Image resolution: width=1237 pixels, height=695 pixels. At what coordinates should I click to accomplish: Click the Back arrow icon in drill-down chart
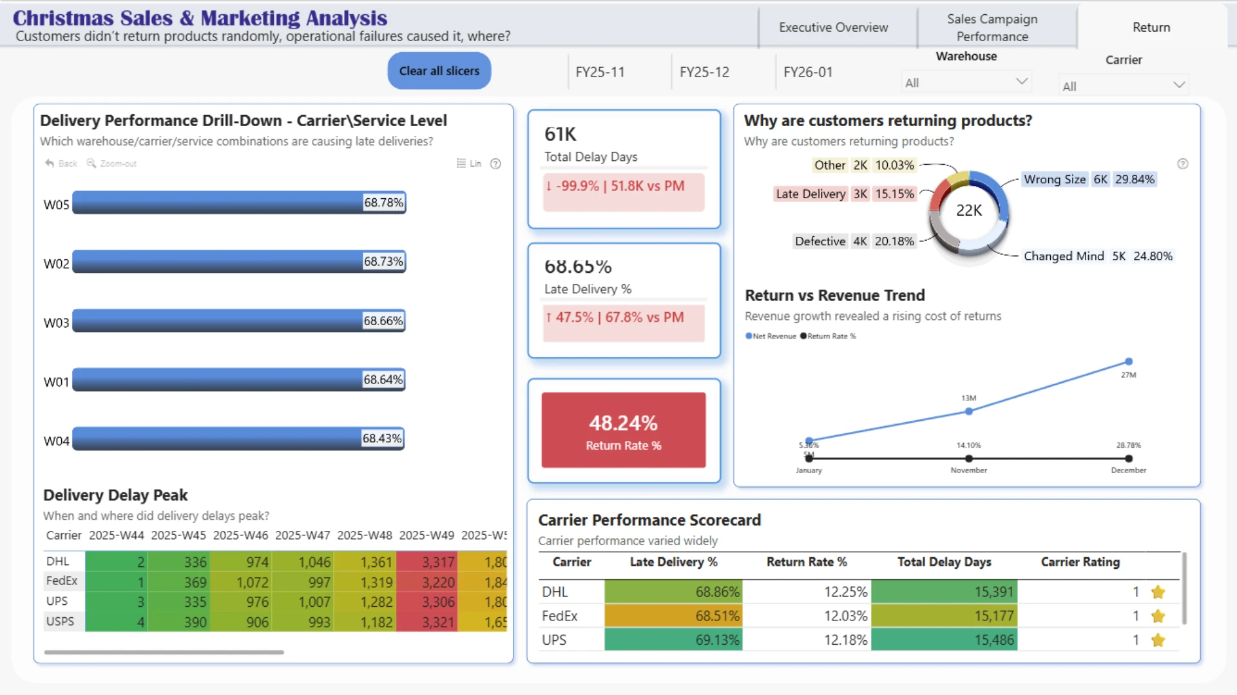[50, 163]
